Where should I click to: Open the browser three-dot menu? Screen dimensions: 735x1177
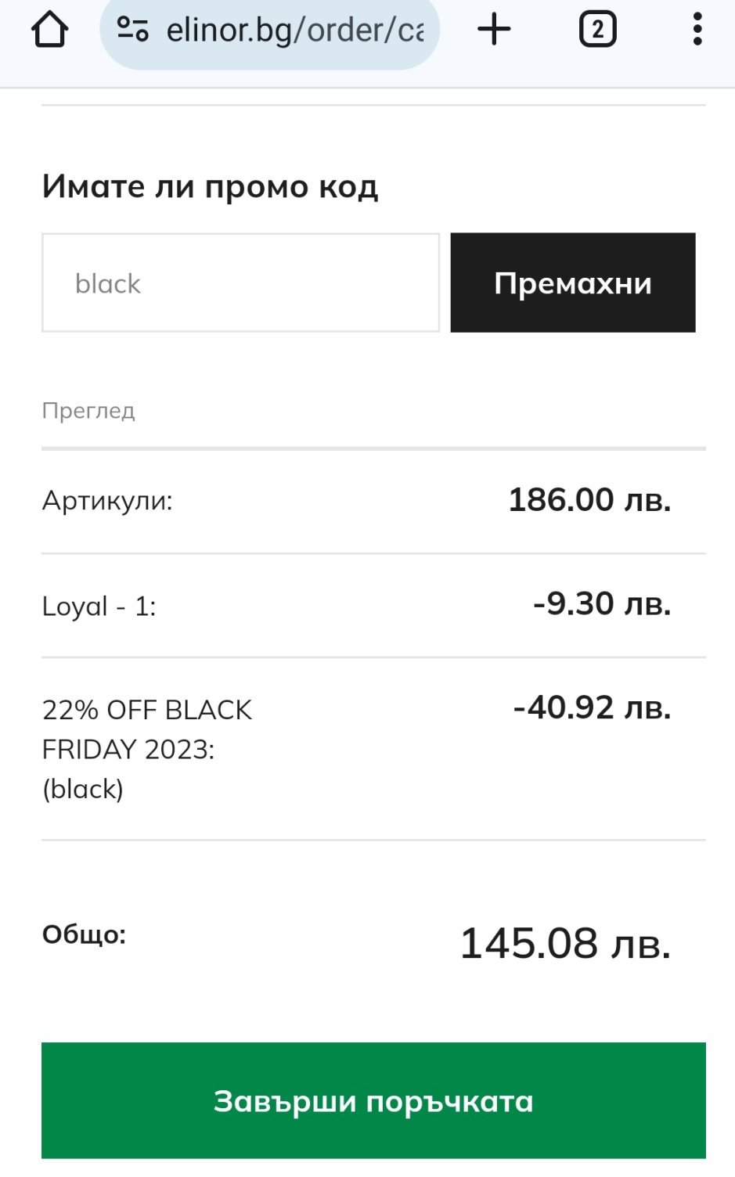[697, 30]
